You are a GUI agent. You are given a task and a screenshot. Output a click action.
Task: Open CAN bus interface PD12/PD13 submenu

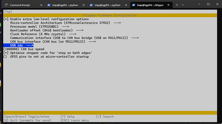pyautogui.click(x=53, y=42)
